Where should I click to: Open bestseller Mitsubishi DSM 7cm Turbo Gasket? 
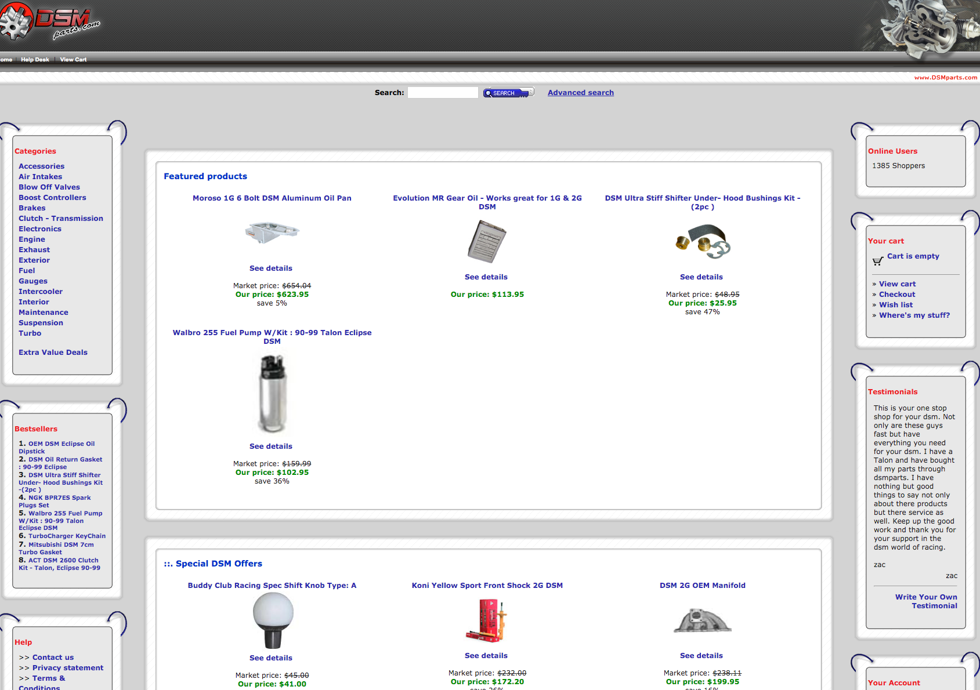[56, 549]
